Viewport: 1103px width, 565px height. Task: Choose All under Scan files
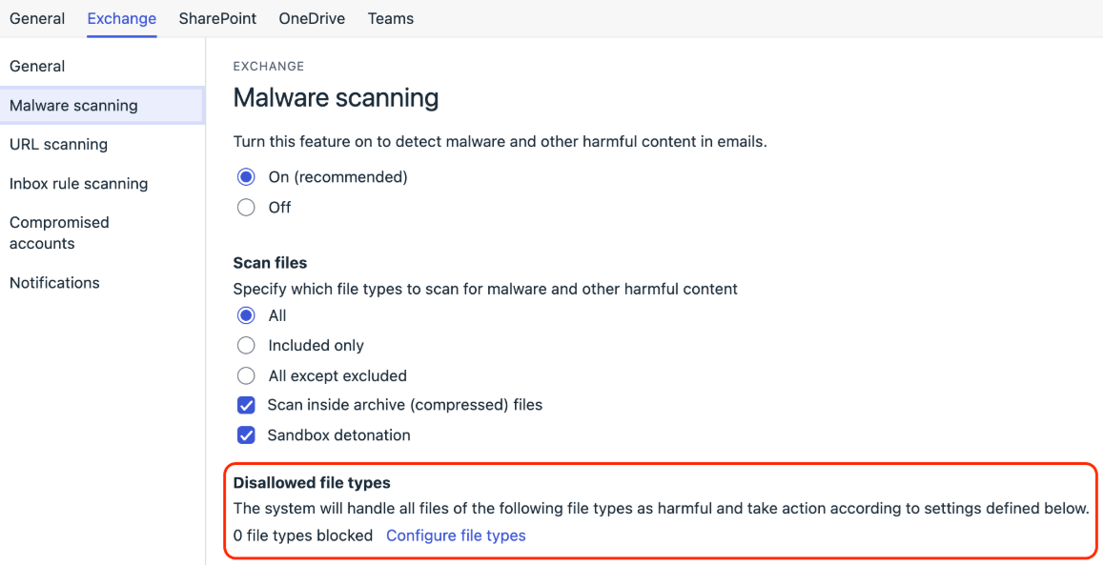click(x=246, y=315)
